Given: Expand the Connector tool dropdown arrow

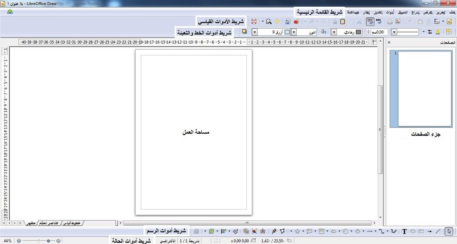Looking at the screenshot, I should (x=375, y=231).
